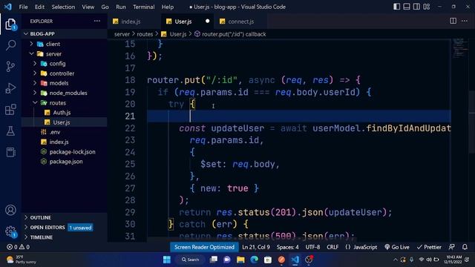Start Go Live server
The image size is (475, 267).
pyautogui.click(x=397, y=247)
